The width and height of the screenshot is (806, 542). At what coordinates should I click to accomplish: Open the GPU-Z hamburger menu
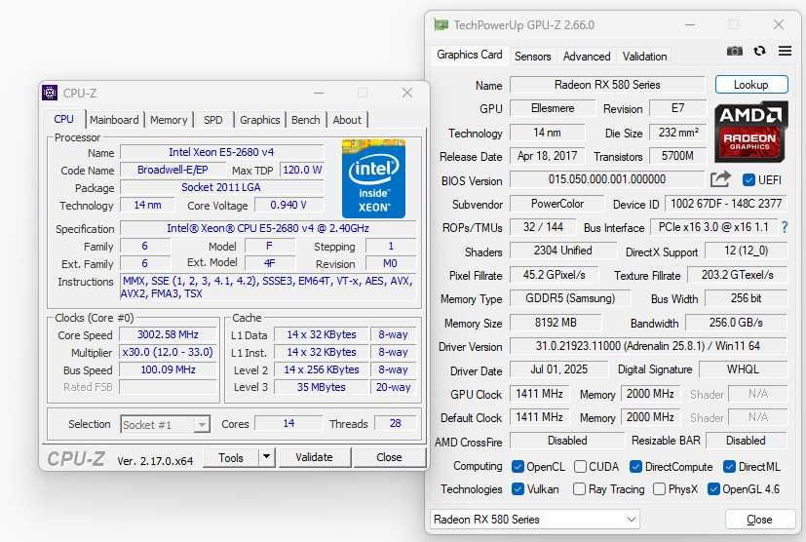tap(785, 51)
